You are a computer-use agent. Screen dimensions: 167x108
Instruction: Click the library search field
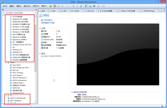(x=19, y=13)
